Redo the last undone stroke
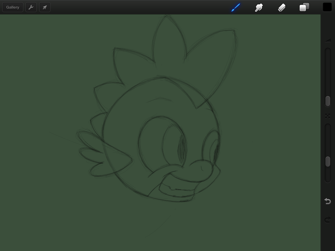335x251 pixels. pos(327,220)
